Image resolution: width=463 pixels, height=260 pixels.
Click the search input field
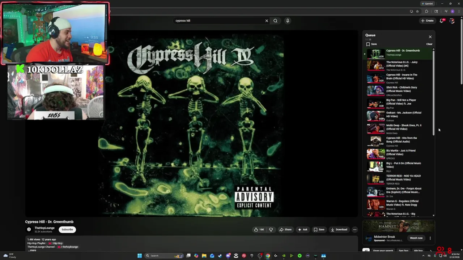[219, 21]
